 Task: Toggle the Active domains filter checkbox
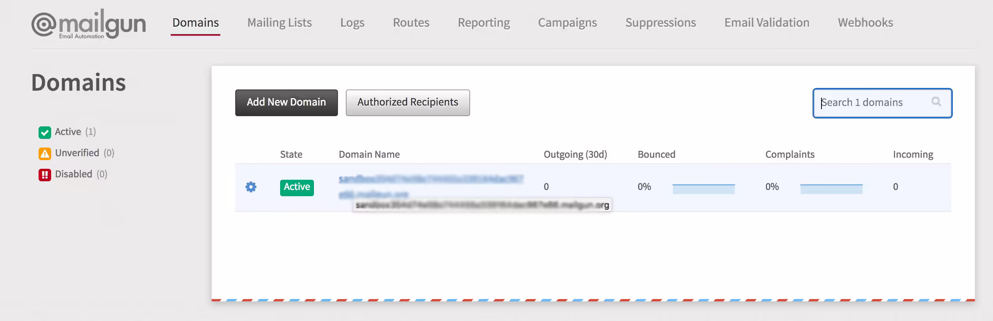45,133
